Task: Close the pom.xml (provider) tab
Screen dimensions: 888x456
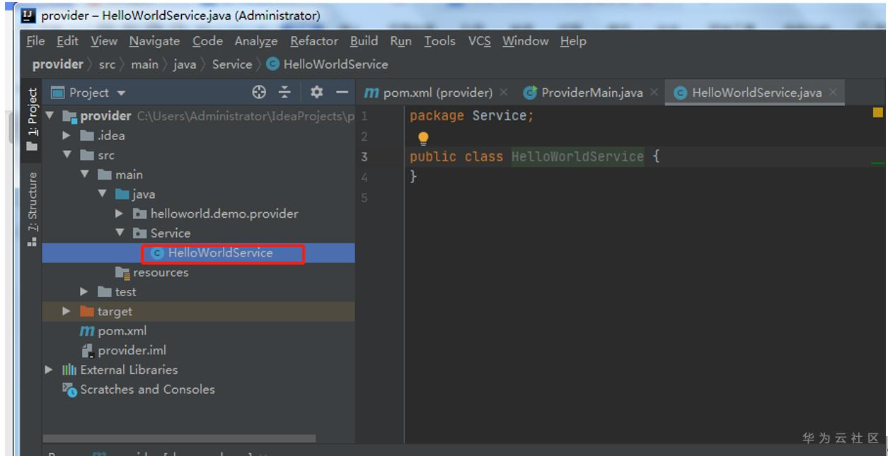Action: coord(503,93)
